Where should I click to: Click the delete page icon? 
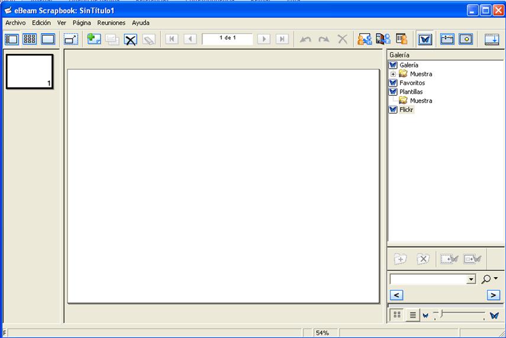tap(130, 40)
